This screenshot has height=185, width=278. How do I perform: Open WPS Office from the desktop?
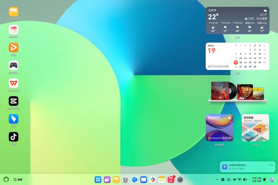[13, 83]
